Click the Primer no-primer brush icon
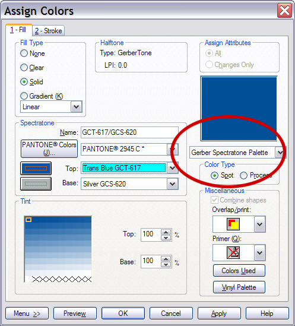This screenshot has height=326, width=295. point(233,252)
